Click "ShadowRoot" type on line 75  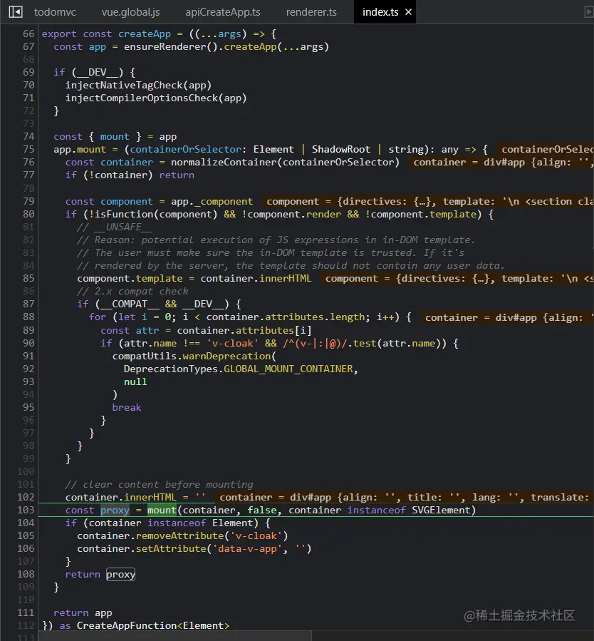pyautogui.click(x=341, y=149)
